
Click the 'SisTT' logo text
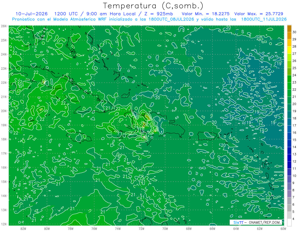click(238, 222)
